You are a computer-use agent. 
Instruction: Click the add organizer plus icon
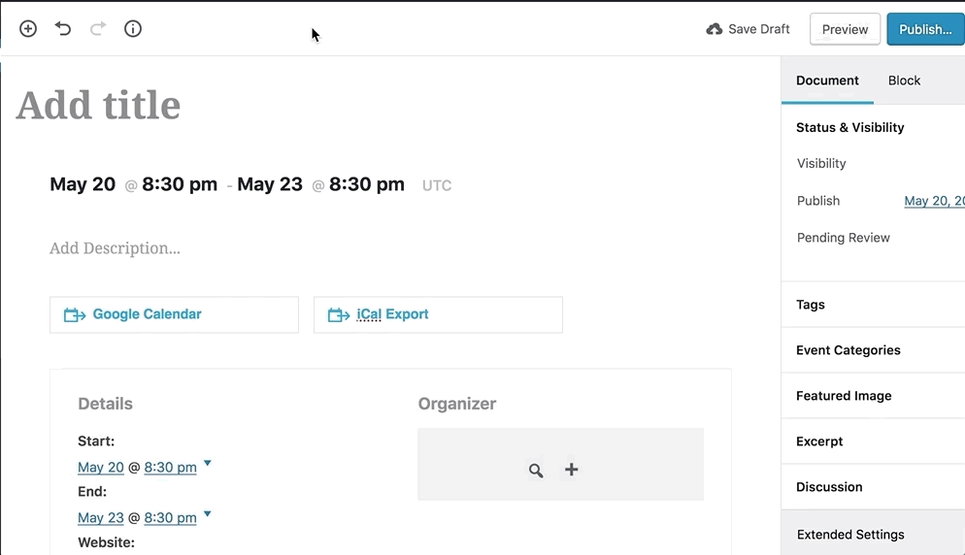coord(572,470)
